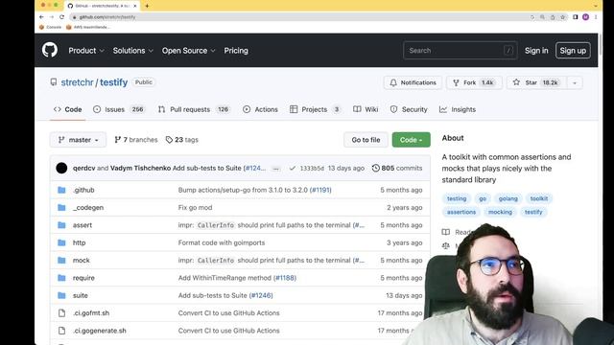The image size is (614, 345).
Task: Click the Sign up button
Action: [573, 51]
